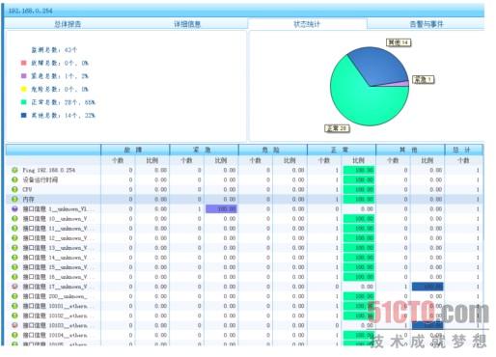Click the status icon beside 内存

(14, 199)
